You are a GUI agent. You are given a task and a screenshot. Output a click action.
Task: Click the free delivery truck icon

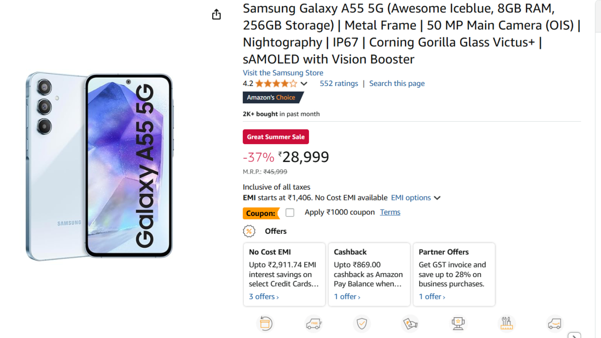point(314,323)
